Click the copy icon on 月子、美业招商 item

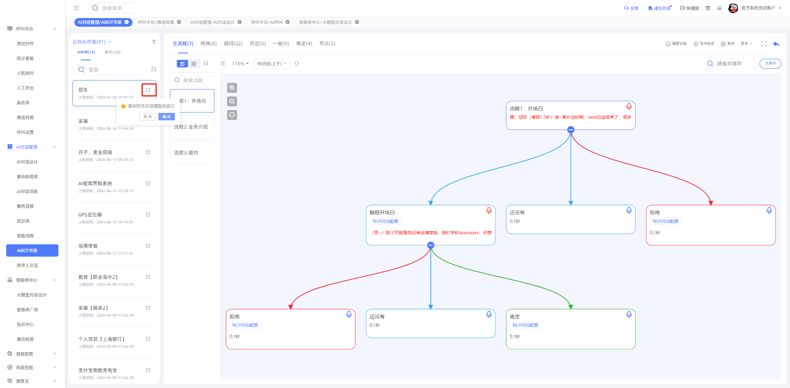[x=148, y=152]
